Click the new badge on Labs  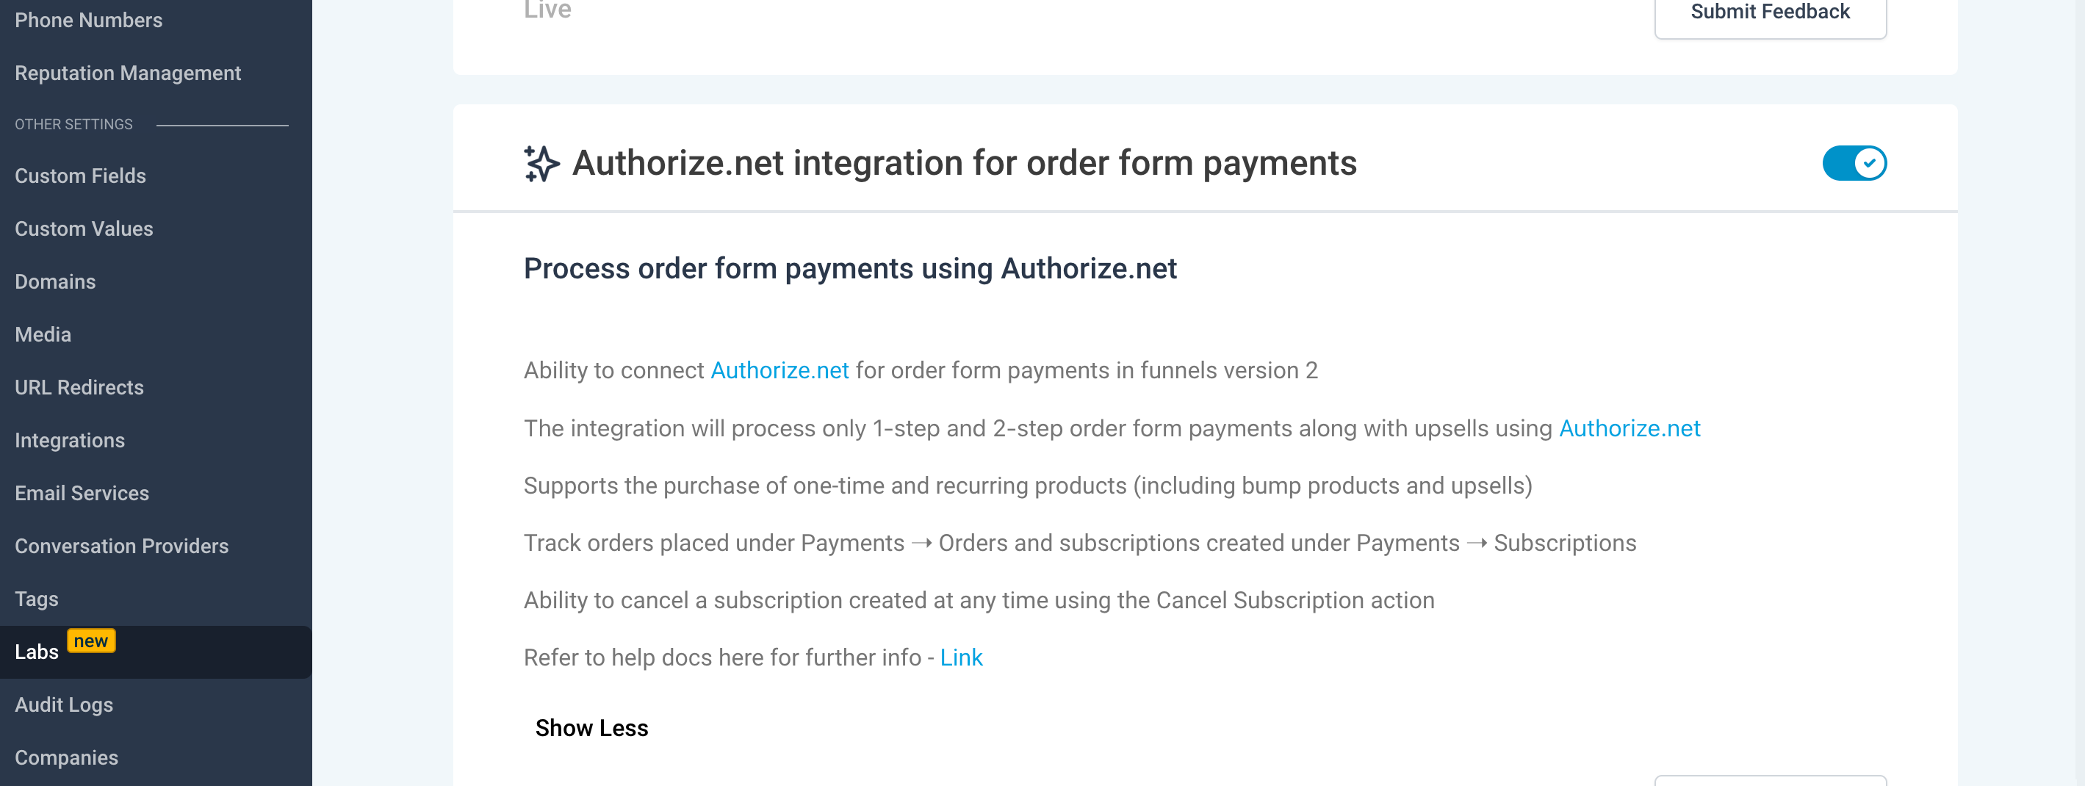click(x=90, y=641)
